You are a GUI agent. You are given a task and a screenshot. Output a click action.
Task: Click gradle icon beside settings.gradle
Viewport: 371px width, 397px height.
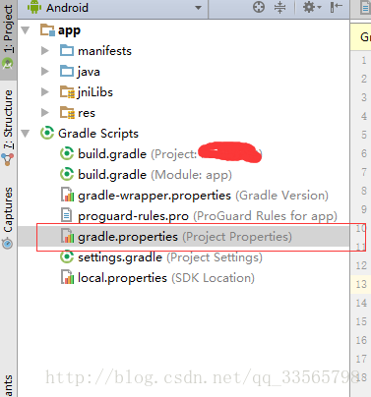click(67, 257)
